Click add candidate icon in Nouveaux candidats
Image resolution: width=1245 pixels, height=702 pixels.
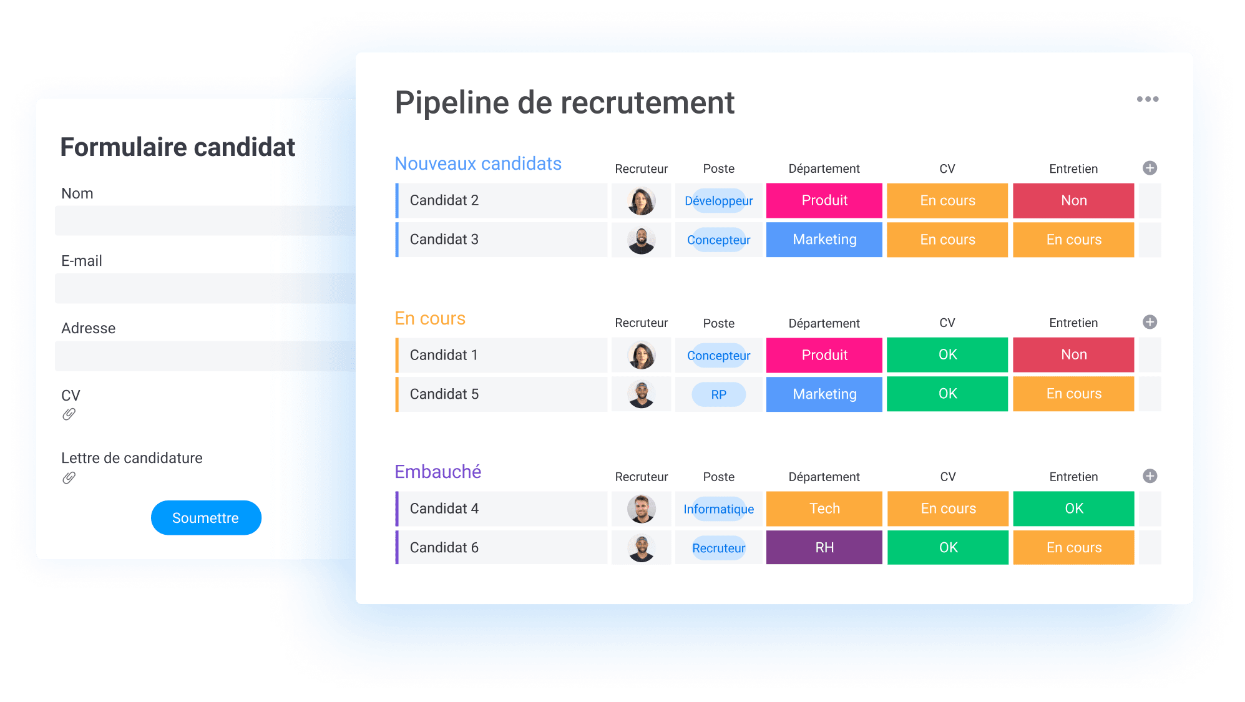[1150, 168]
